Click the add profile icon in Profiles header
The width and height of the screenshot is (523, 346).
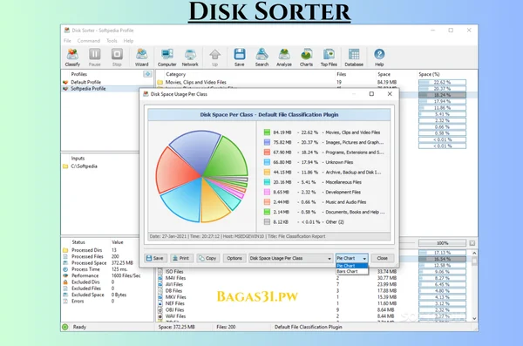click(x=147, y=74)
